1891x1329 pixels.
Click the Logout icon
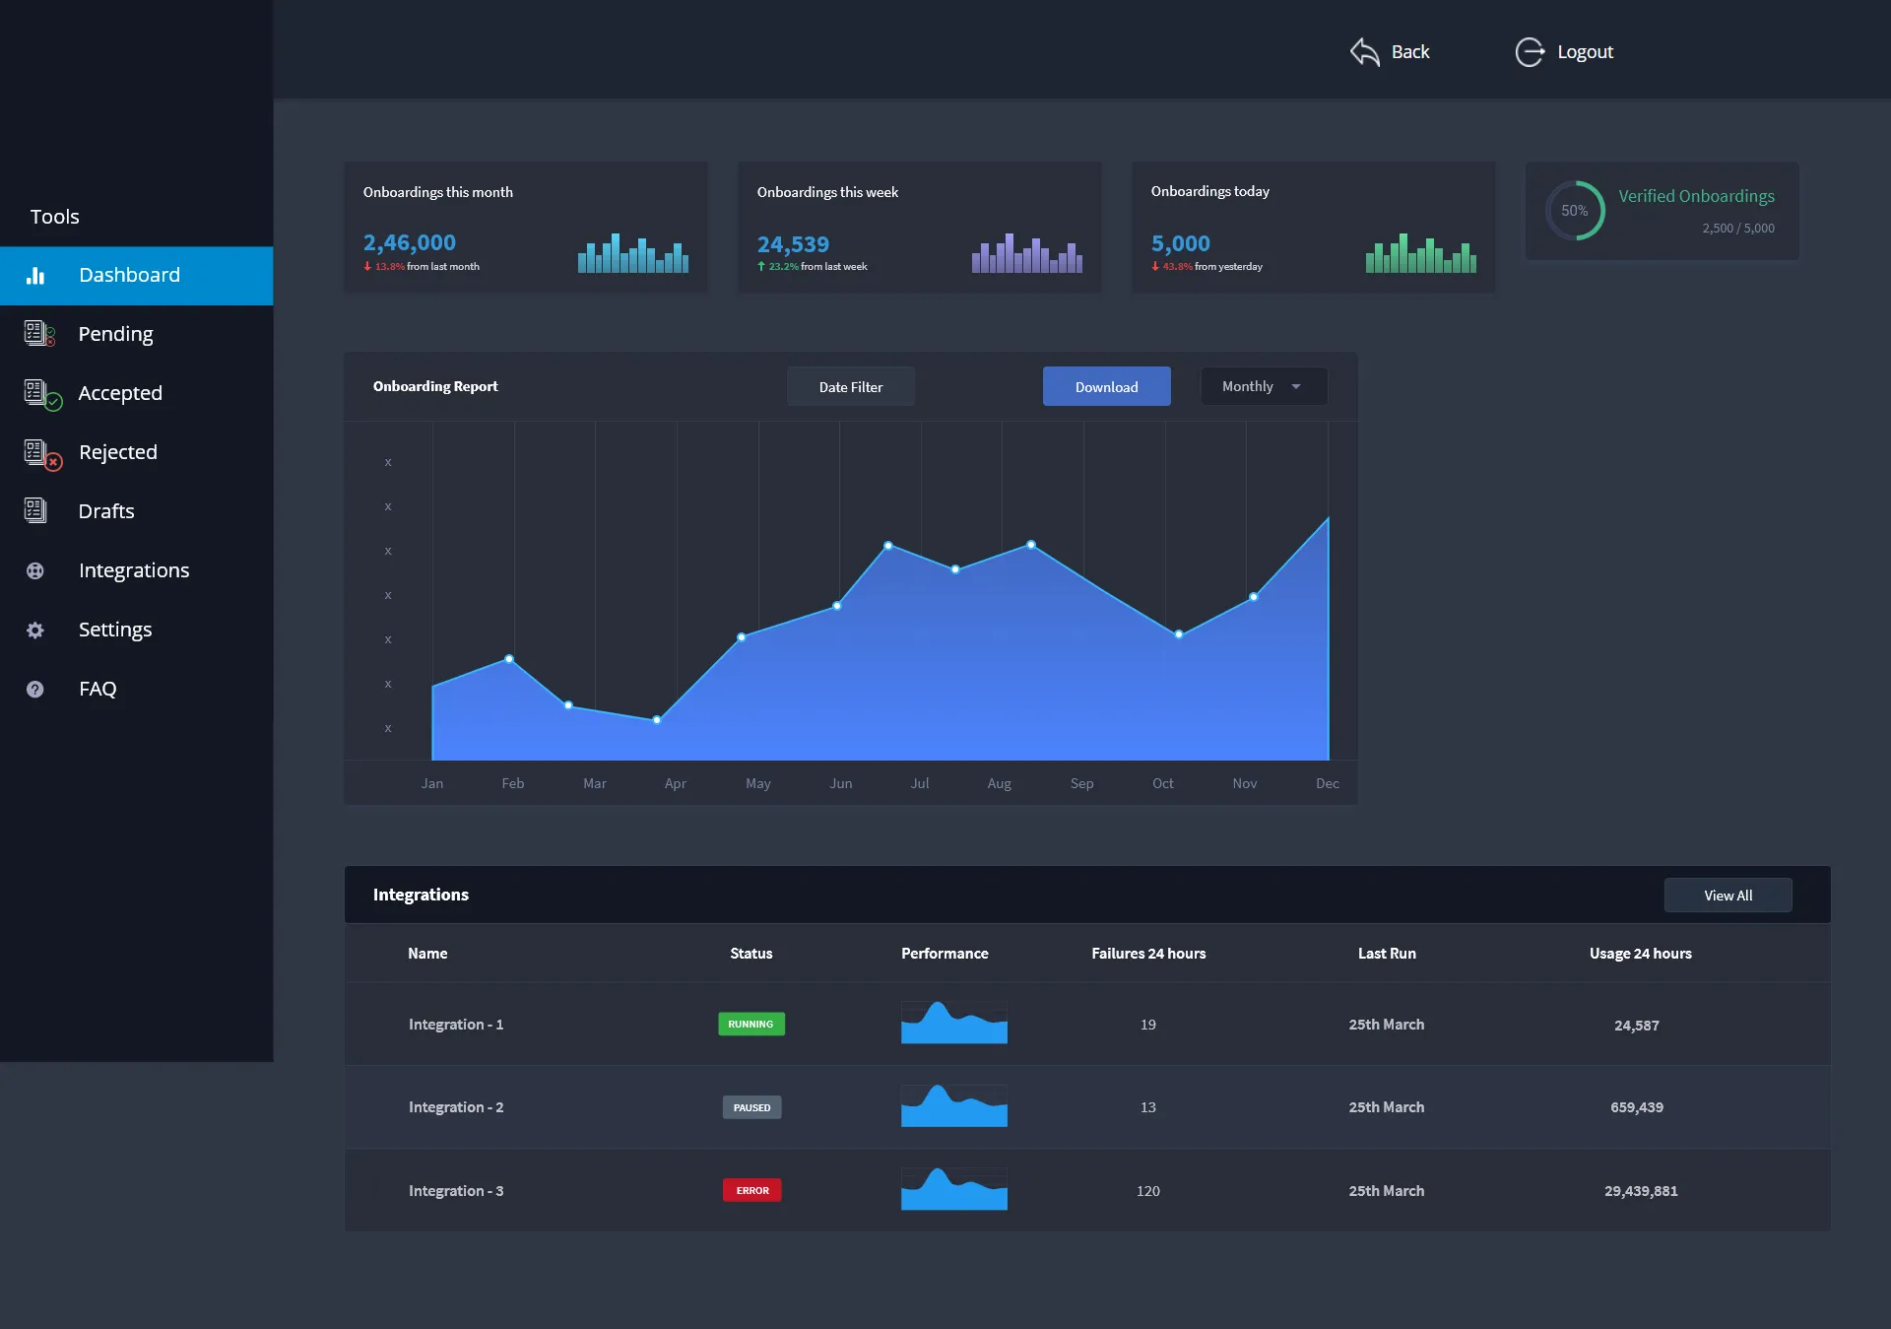pos(1530,52)
